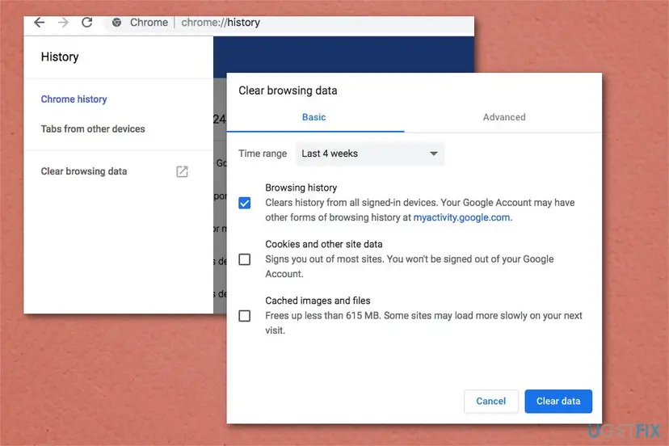
Task: Check Cached images and files
Action: (245, 316)
